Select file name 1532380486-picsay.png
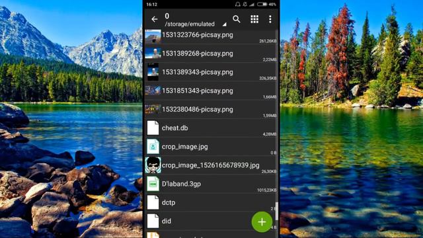423x238 pixels. pos(198,109)
